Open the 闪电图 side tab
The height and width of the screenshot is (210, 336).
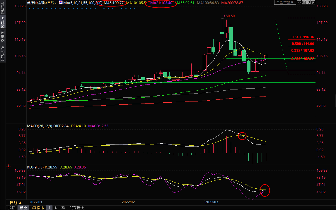coord(3,37)
